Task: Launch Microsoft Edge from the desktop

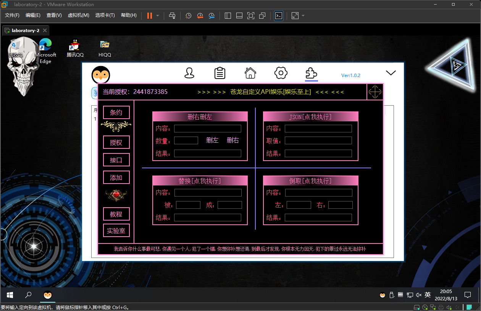Action: (45, 51)
